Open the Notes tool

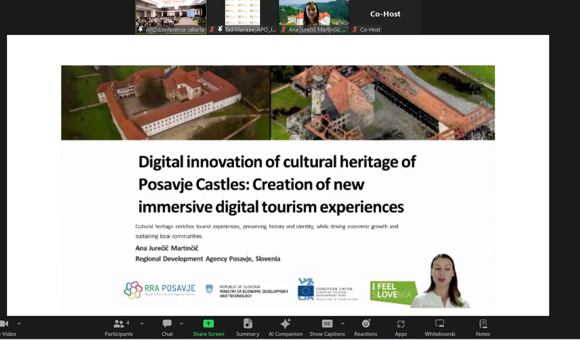[x=483, y=328]
